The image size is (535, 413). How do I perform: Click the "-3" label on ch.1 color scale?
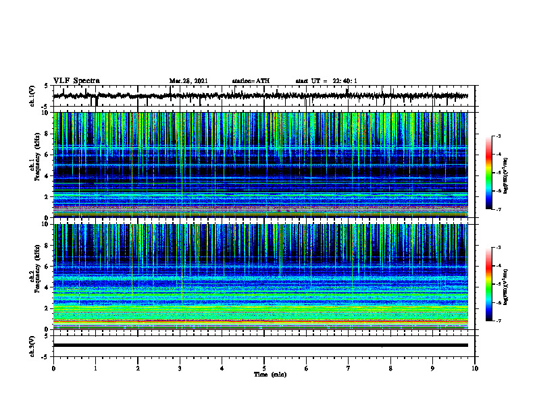[499, 136]
